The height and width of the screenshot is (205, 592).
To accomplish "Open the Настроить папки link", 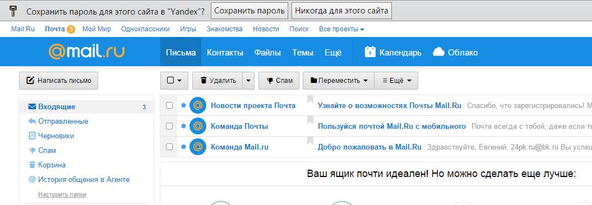I will [x=62, y=194].
